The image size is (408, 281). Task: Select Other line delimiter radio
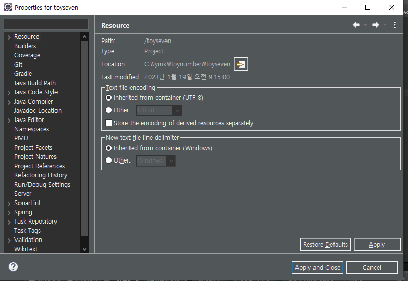[108, 160]
